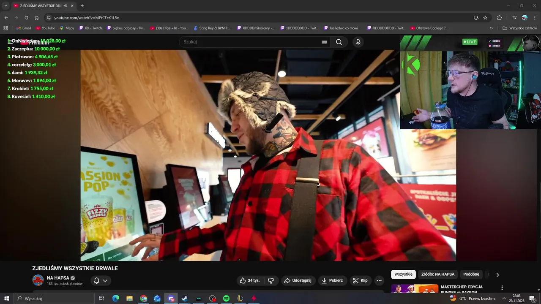
Task: Mute the tab via speaker icon
Action: (65, 5)
